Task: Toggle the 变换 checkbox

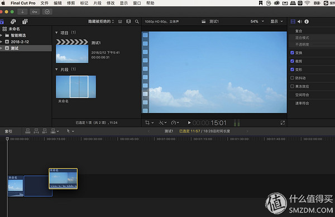Action: pyautogui.click(x=292, y=53)
